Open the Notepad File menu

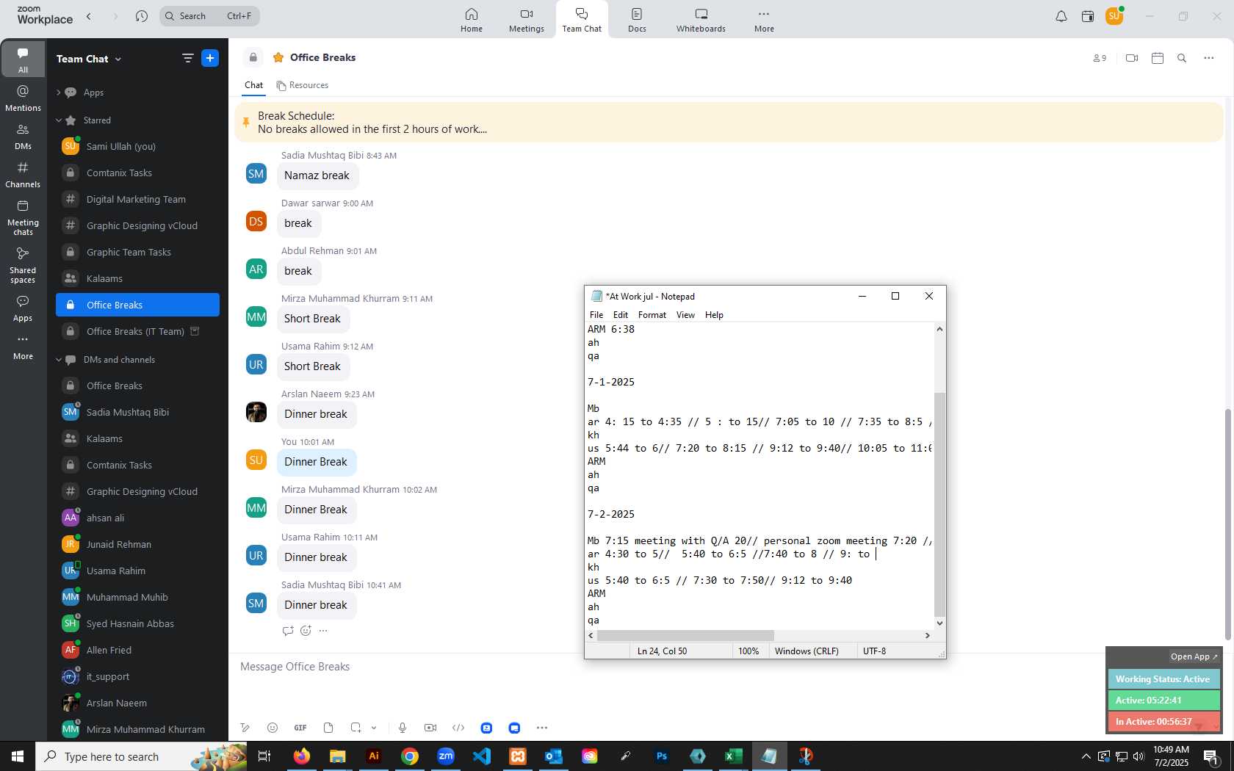[596, 315]
